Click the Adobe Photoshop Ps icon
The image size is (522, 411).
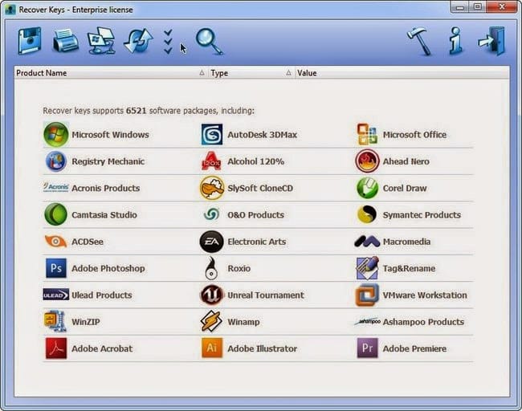pyautogui.click(x=56, y=268)
